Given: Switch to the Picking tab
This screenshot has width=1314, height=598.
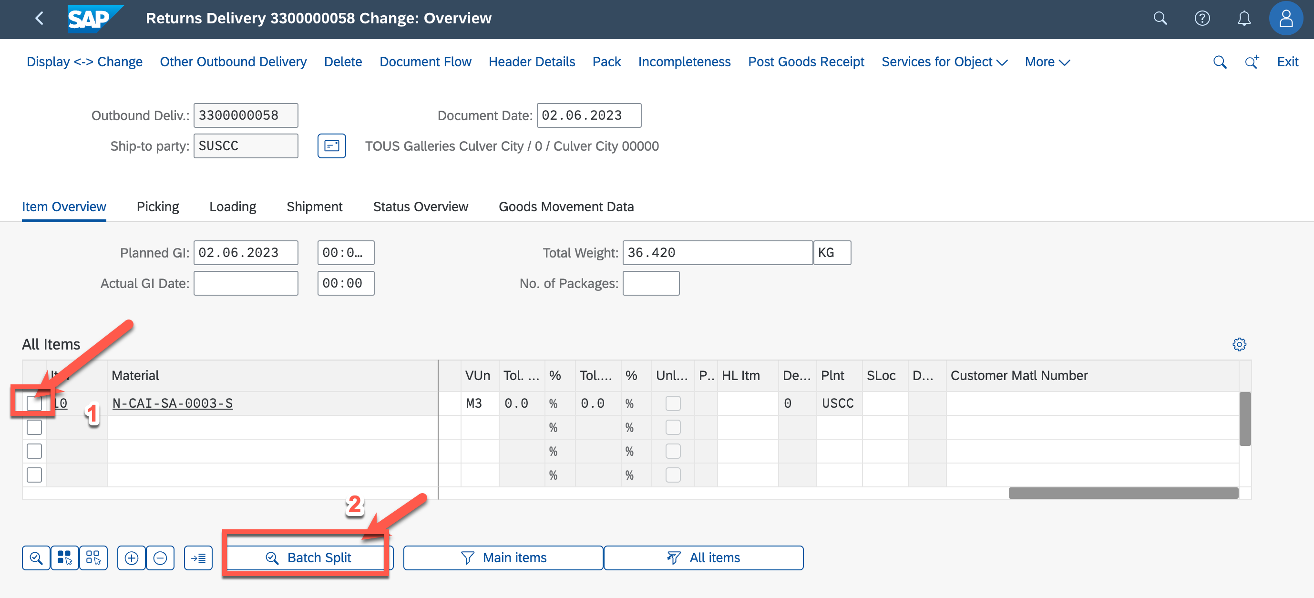Looking at the screenshot, I should click(158, 206).
